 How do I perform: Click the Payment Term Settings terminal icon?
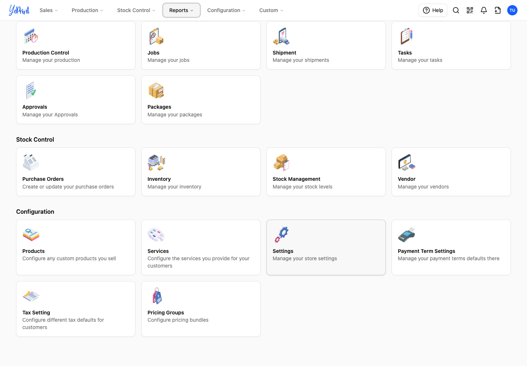point(407,235)
